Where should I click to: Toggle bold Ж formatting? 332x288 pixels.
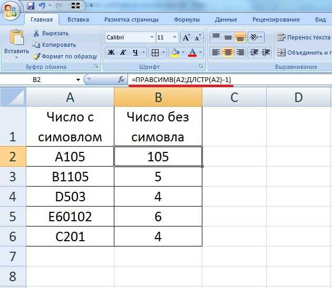111,52
